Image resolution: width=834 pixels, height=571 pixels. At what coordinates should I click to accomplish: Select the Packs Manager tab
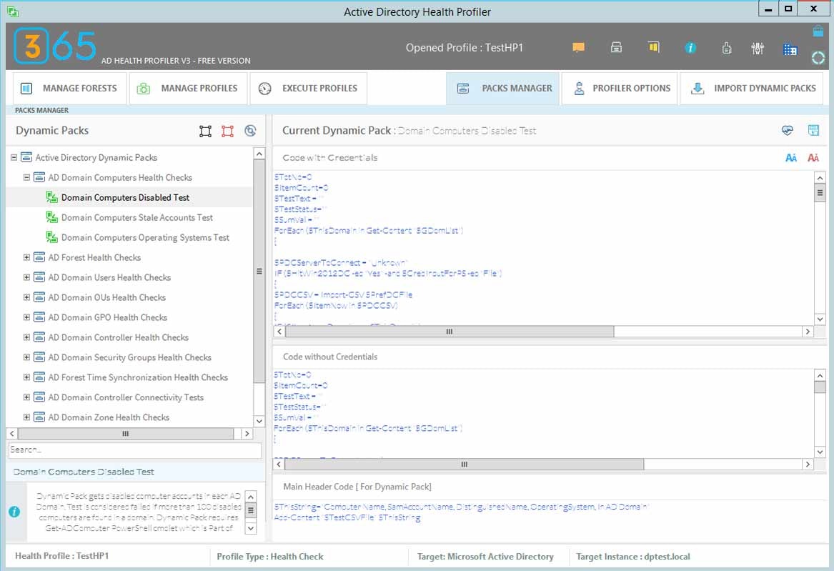[x=502, y=88]
